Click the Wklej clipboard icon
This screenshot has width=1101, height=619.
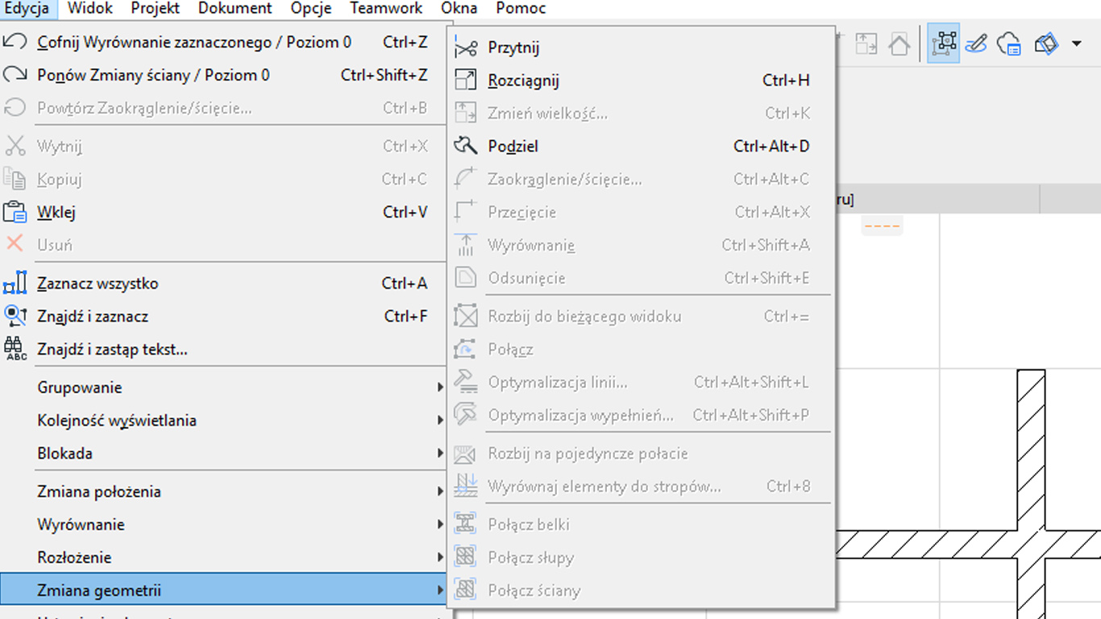point(15,212)
